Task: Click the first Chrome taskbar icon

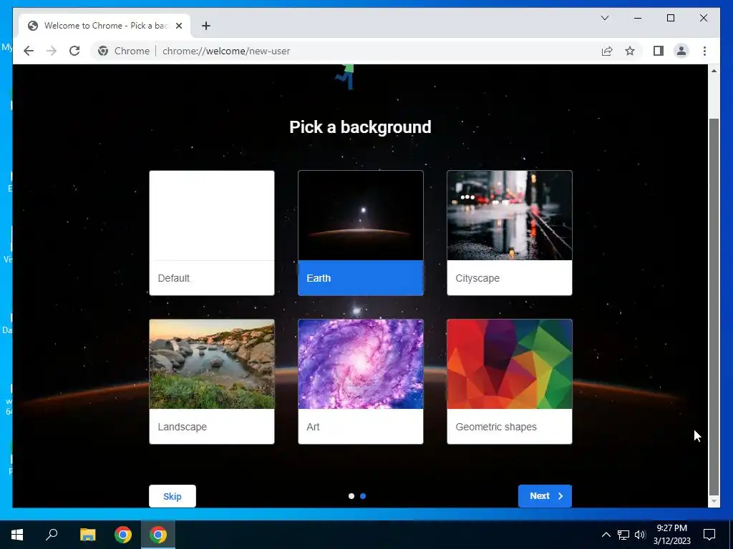Action: click(x=123, y=535)
